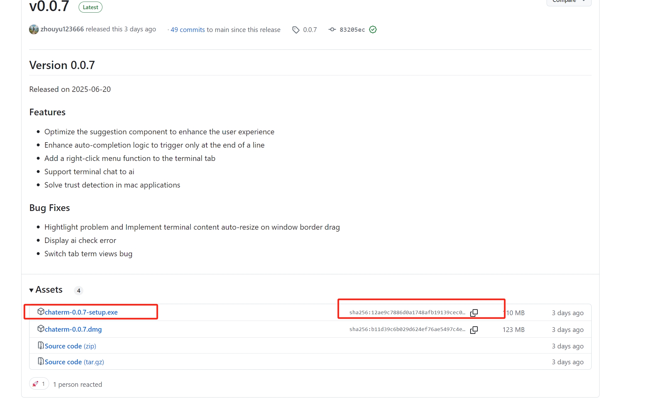Click archive icon for Source code (tar.gz)

click(41, 361)
